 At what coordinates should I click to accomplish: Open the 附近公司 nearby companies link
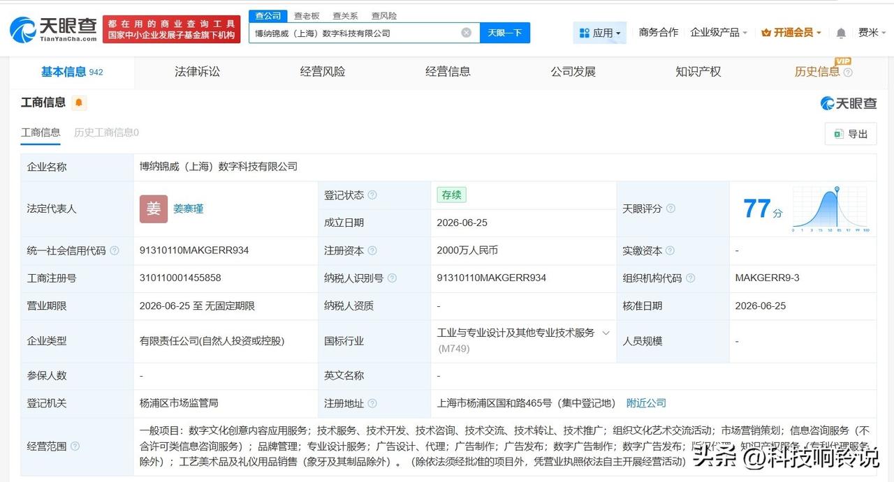[x=646, y=402]
